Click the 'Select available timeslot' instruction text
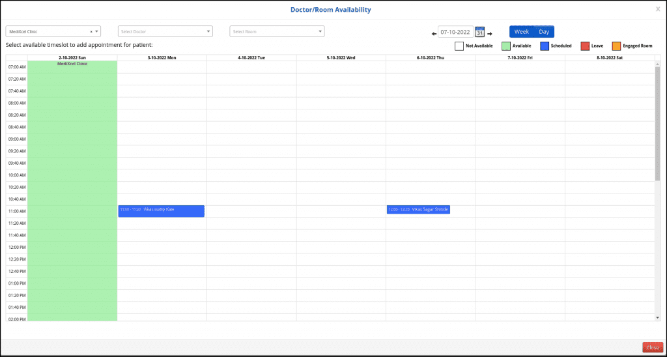The width and height of the screenshot is (667, 357). pyautogui.click(x=79, y=45)
